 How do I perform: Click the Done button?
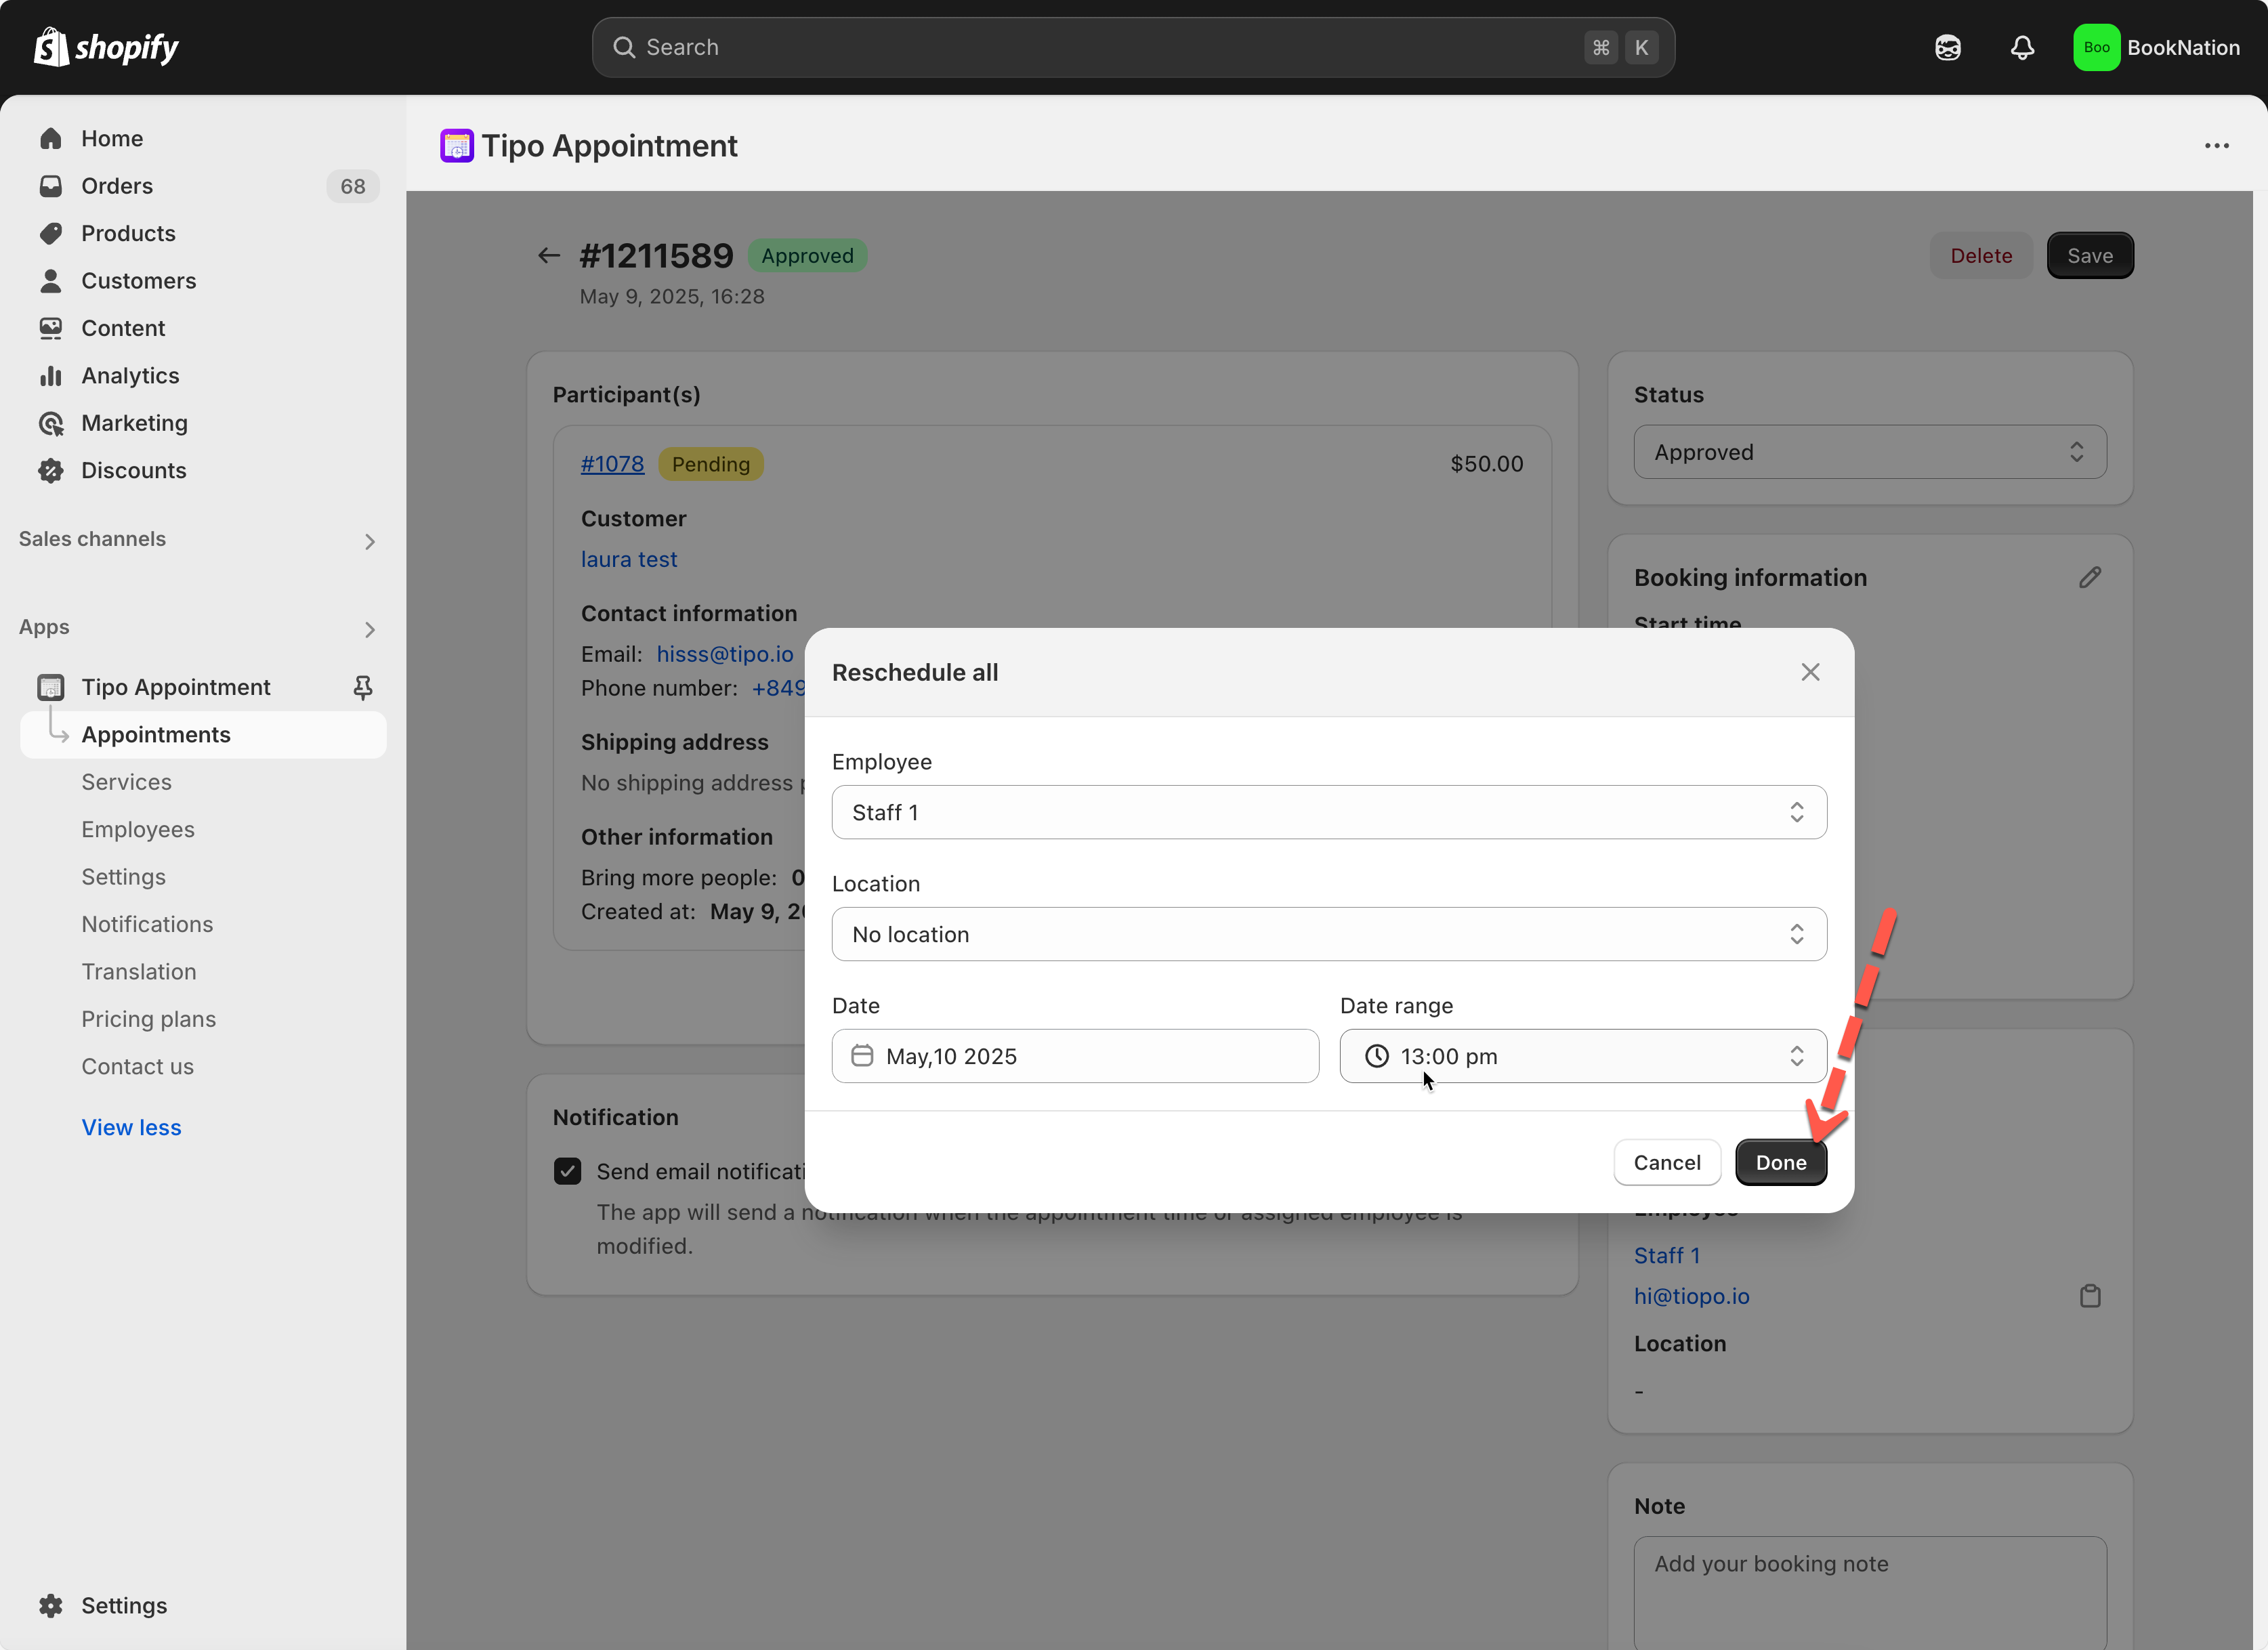point(1780,1162)
